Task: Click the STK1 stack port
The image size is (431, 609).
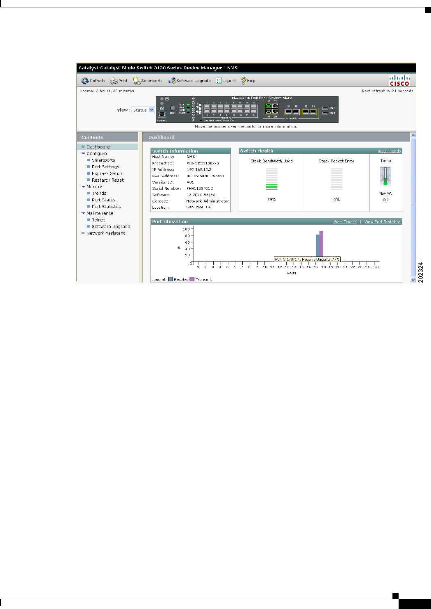Action: 325,108
